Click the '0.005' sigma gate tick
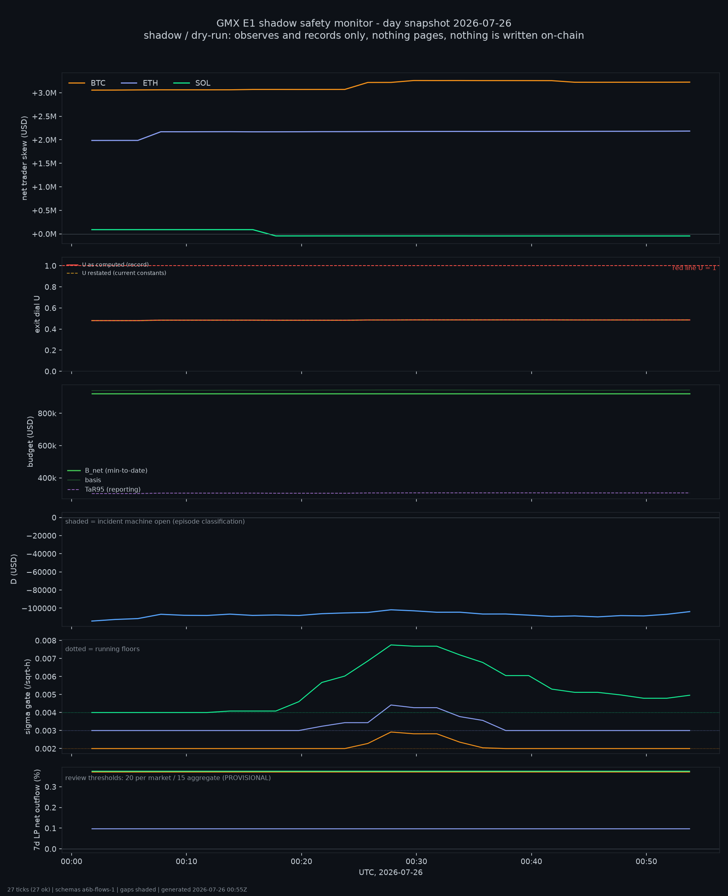728x896 pixels. coord(46,694)
